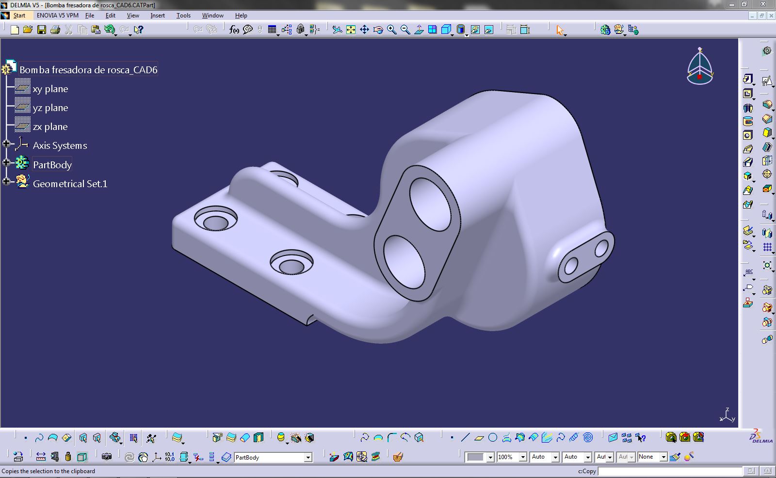Zoom in with magnifier plus icon
The width and height of the screenshot is (776, 478).
(x=391, y=30)
